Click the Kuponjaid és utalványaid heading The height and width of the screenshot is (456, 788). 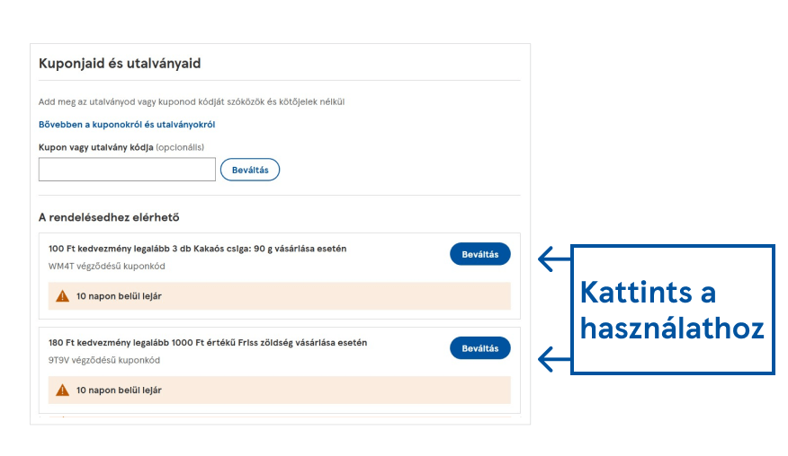(120, 64)
